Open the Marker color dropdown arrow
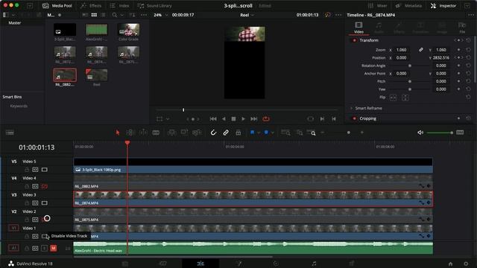Image resolution: width=477 pixels, height=268 pixels. (273, 133)
